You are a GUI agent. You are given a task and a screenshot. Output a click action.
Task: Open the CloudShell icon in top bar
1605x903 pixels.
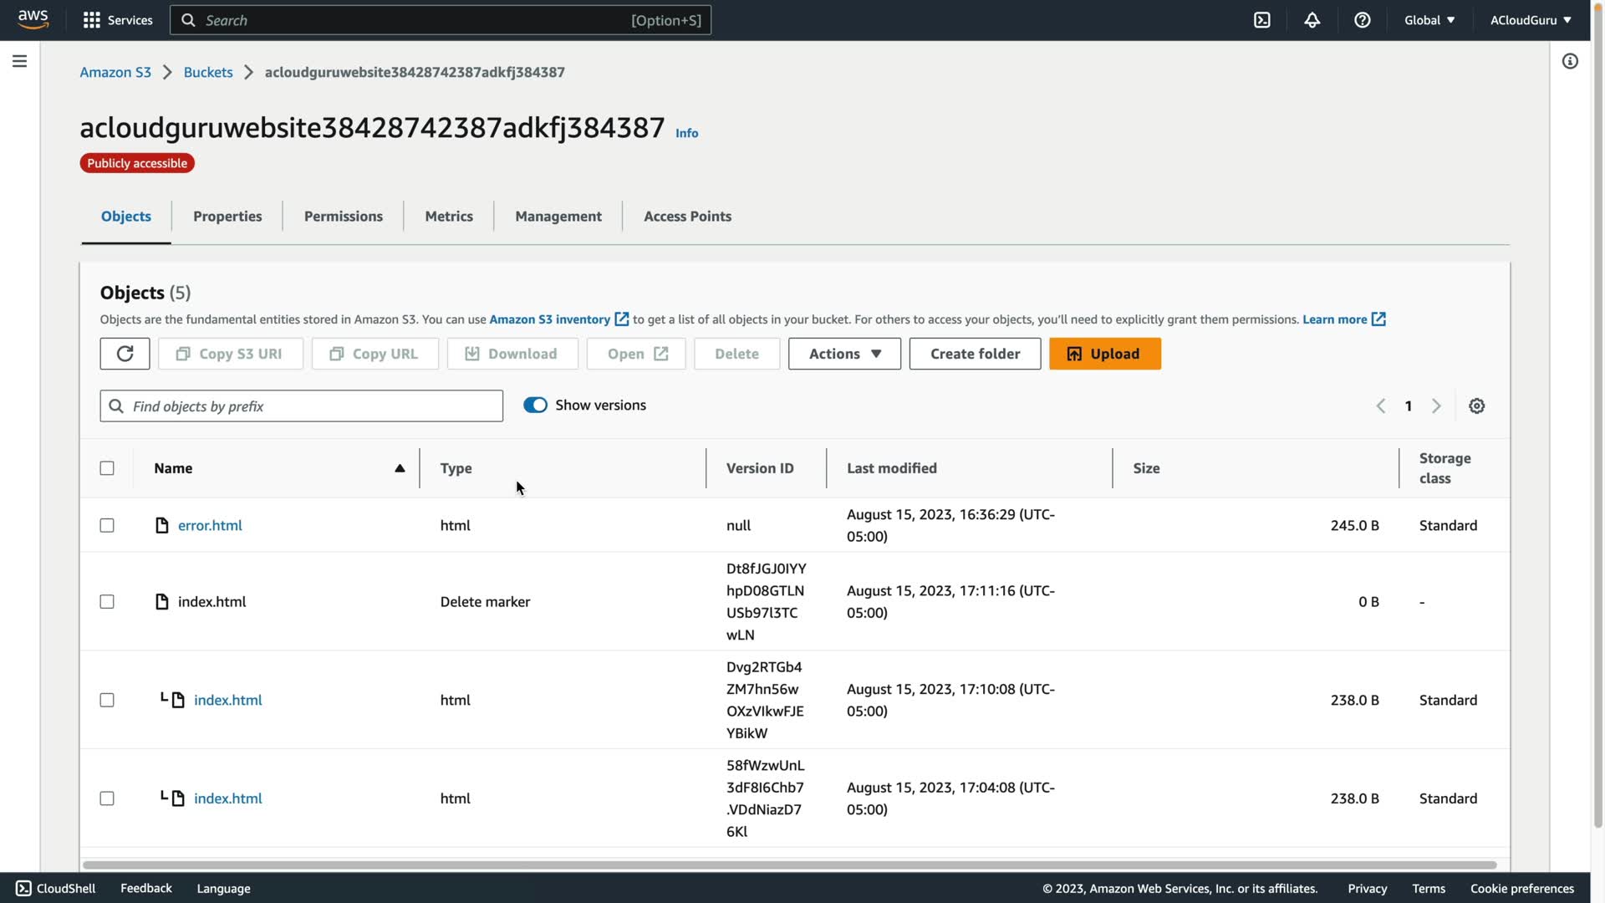point(1261,20)
